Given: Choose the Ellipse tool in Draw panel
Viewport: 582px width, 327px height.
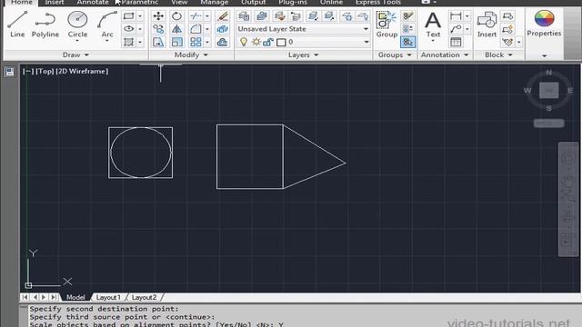Looking at the screenshot, I should [x=128, y=29].
